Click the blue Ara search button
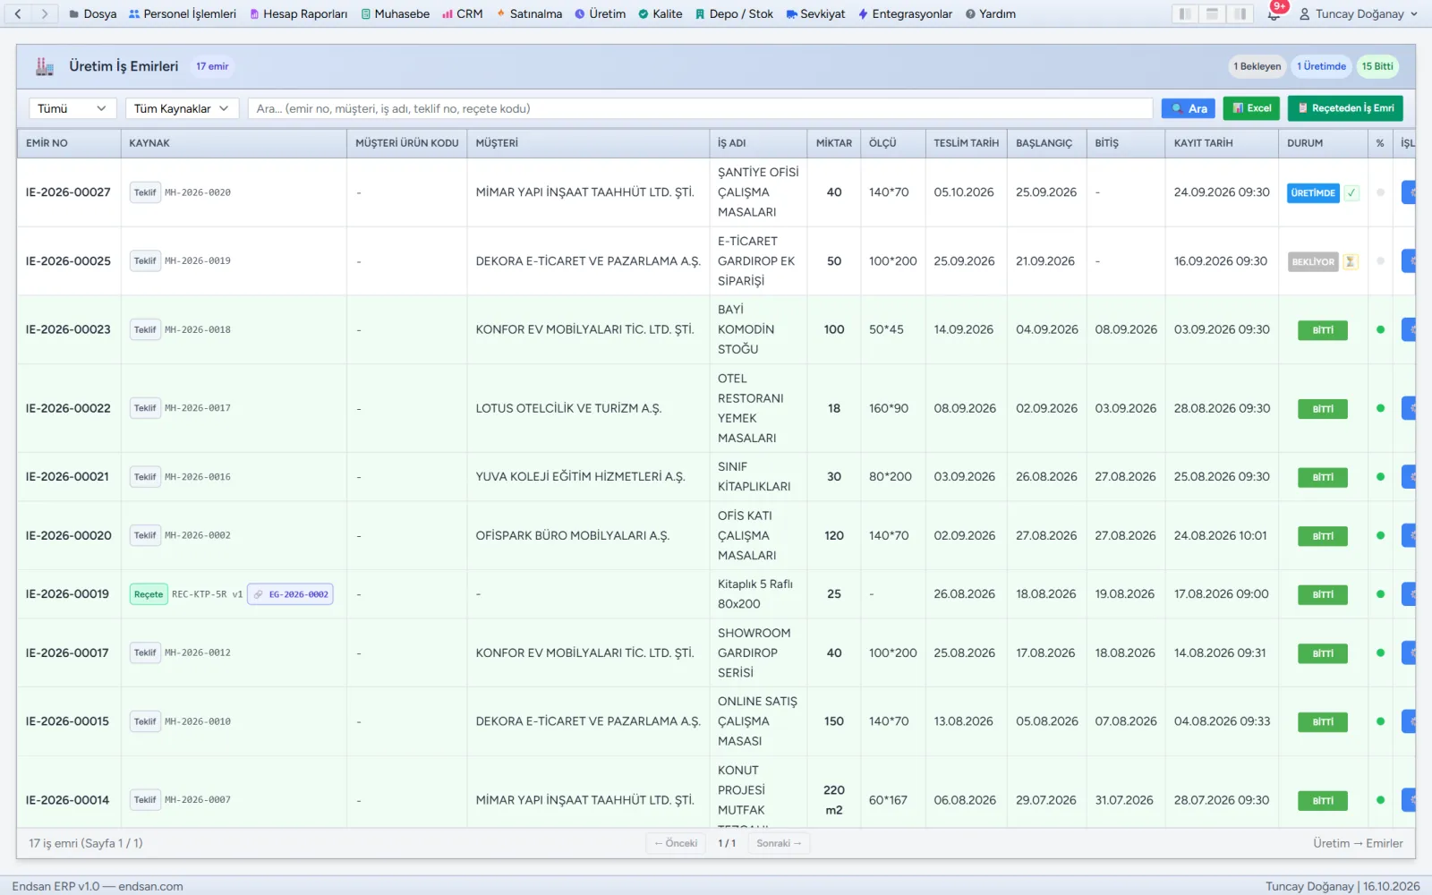 1189,108
